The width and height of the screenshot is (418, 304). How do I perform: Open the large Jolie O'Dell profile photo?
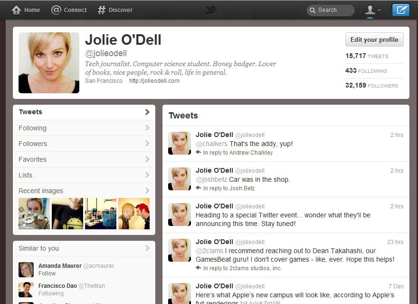(49, 63)
